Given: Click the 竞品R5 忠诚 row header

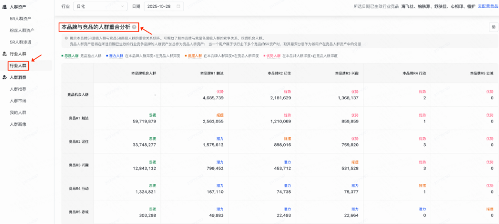Looking at the screenshot, I should [x=78, y=212].
